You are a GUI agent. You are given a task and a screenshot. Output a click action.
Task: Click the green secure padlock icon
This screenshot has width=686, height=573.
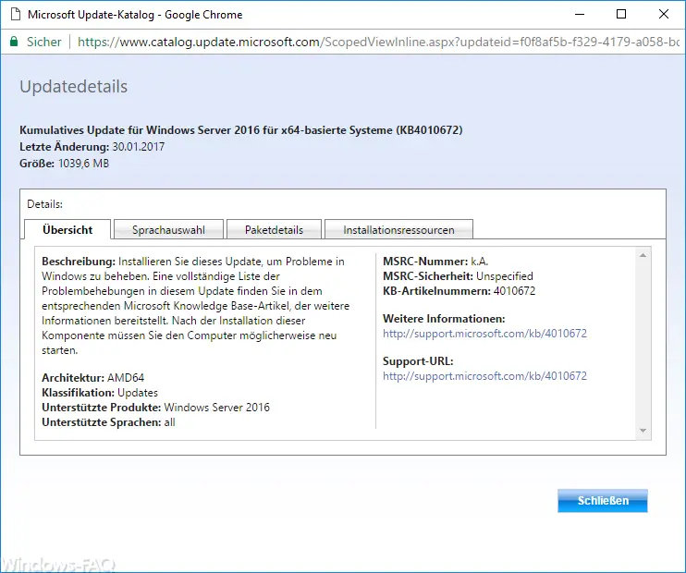click(14, 42)
